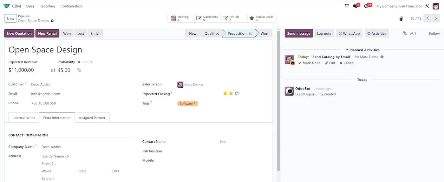The height and width of the screenshot is (182, 444).
Task: Move the pipeline stage to Qualified
Action: (x=212, y=33)
